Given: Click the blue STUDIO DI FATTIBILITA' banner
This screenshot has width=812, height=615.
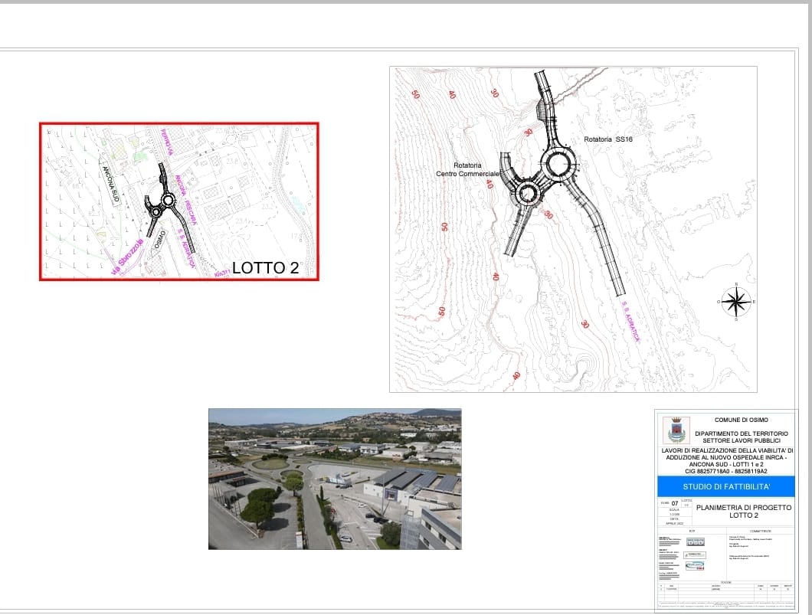Looking at the screenshot, I should tap(725, 486).
